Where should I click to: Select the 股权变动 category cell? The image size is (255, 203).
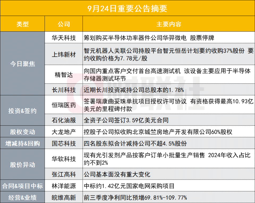coord(23,132)
